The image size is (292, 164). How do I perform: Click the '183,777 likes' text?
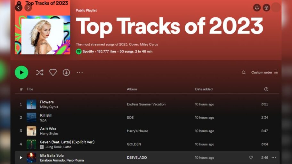pos(107,51)
